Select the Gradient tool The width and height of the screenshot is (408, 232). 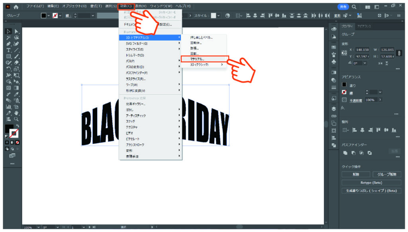click(16, 88)
